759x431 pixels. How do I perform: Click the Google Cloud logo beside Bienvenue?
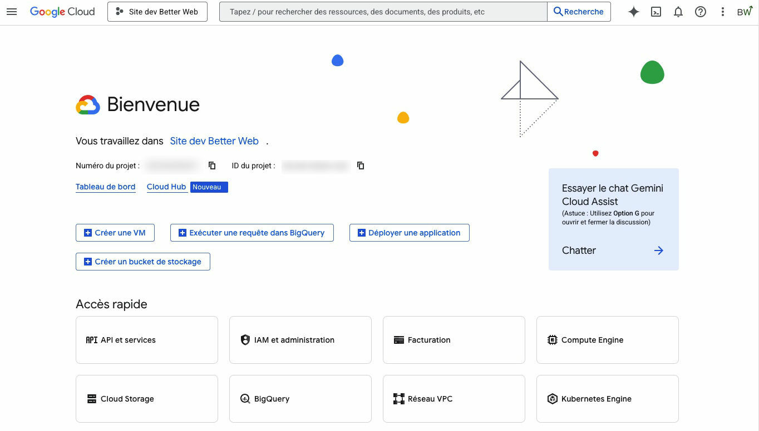[88, 104]
